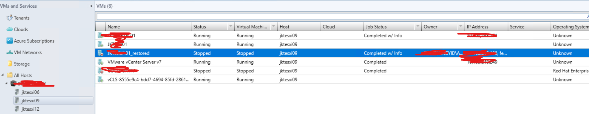Image resolution: width=589 pixels, height=114 pixels.
Task: Select the Storage folder icon
Action: pyautogui.click(x=10, y=64)
